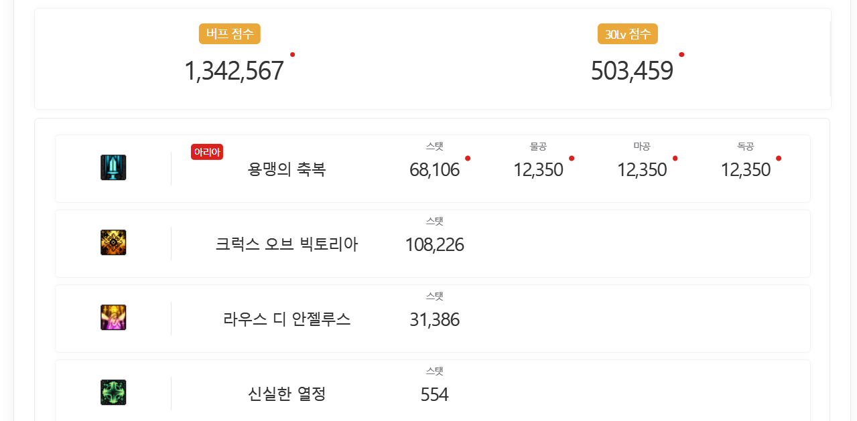
Task: Select the 라우스 디 안젤루스 skill name
Action: pos(287,319)
